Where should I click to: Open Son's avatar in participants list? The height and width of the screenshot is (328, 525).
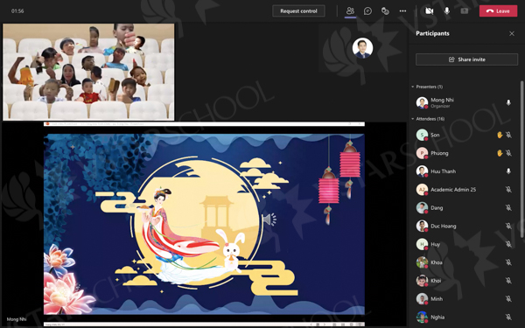(422, 135)
